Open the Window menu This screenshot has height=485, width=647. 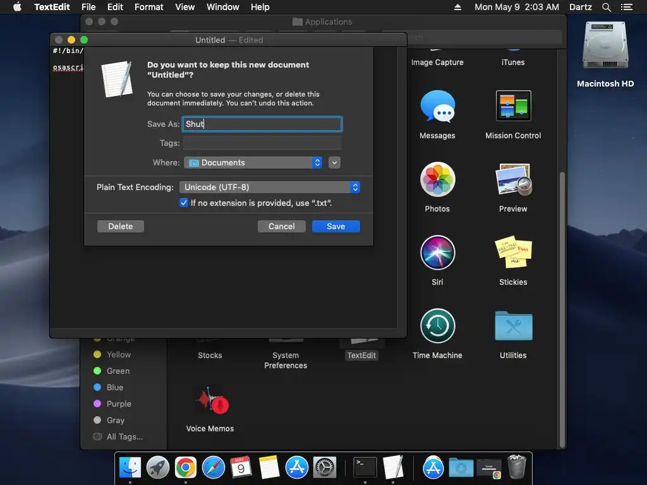pyautogui.click(x=223, y=7)
